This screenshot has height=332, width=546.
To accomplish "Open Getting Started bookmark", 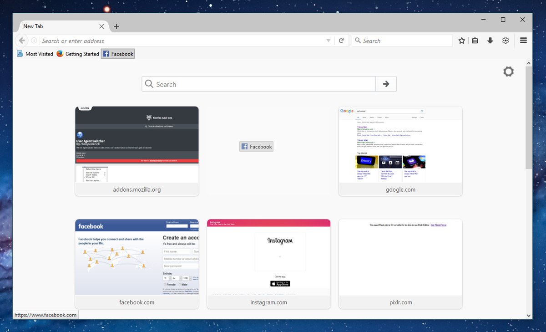I will [x=78, y=54].
